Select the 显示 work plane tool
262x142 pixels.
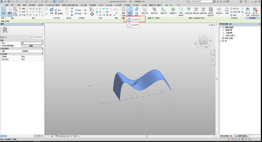[58, 10]
